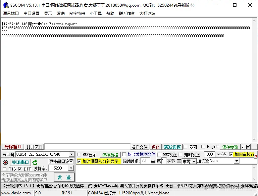Toggle the 加时间戳和分包显示 checkbox

[79, 161]
